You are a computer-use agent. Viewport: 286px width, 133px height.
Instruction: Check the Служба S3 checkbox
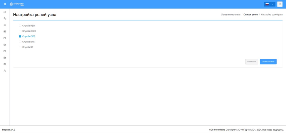20,47
